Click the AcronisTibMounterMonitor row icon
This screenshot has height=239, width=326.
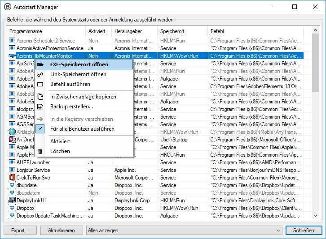12,55
